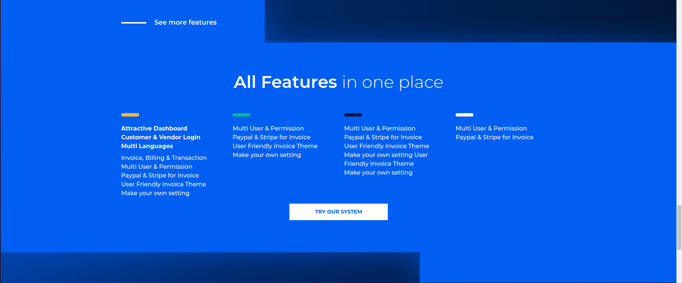This screenshot has width=682, height=283.
Task: Open the See more features link
Action: point(185,22)
